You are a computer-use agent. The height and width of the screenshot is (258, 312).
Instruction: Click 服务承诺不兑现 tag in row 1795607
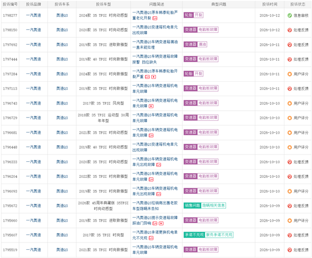coord(219,235)
